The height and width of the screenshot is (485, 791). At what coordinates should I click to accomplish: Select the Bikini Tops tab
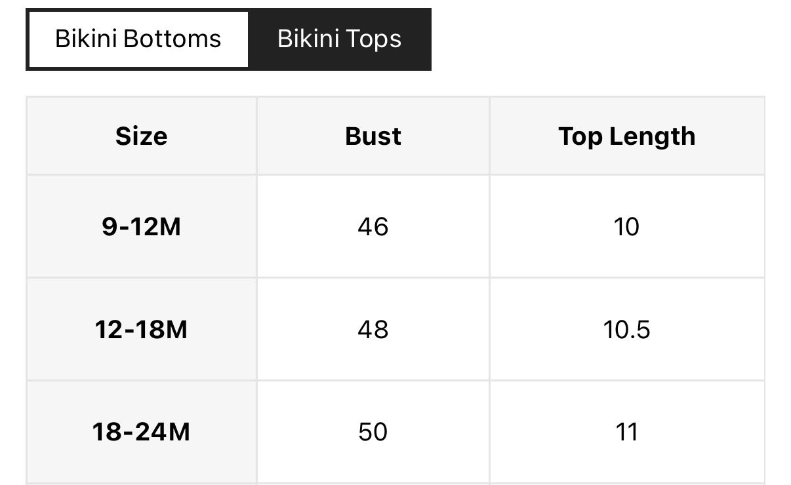339,39
